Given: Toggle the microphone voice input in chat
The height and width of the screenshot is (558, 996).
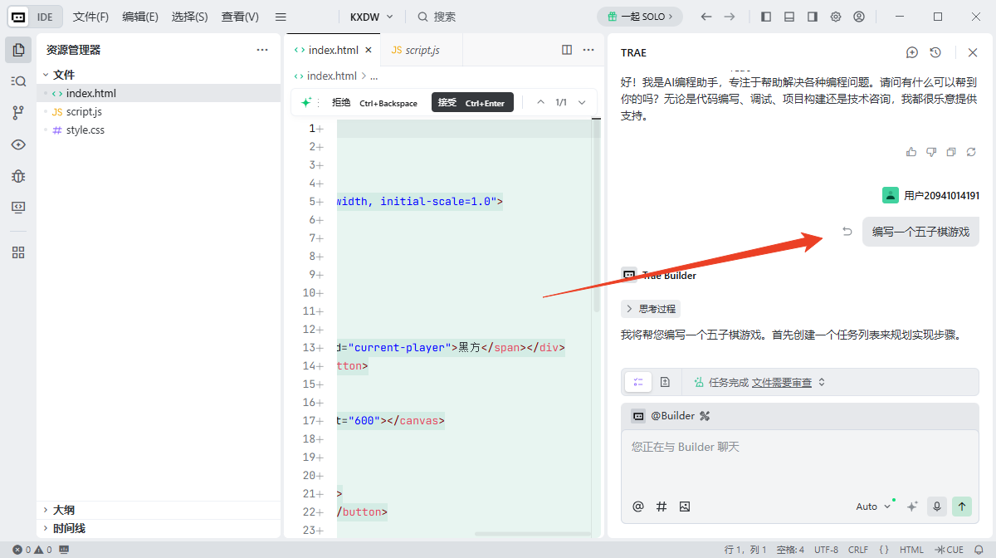Looking at the screenshot, I should [x=937, y=506].
